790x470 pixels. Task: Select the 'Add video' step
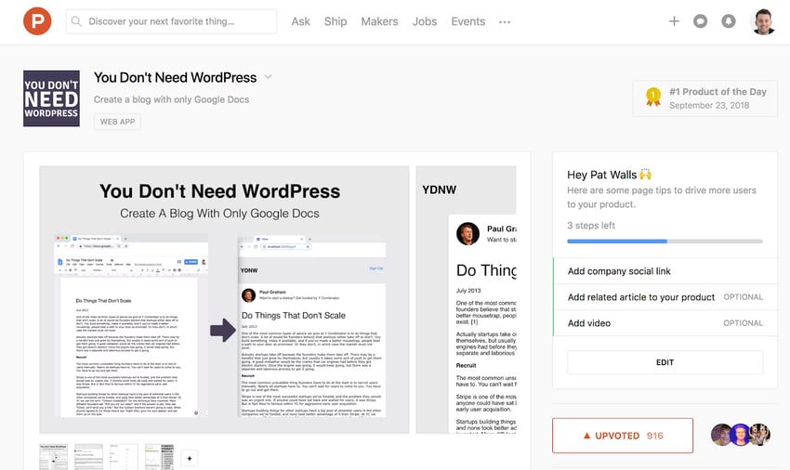[x=665, y=323]
